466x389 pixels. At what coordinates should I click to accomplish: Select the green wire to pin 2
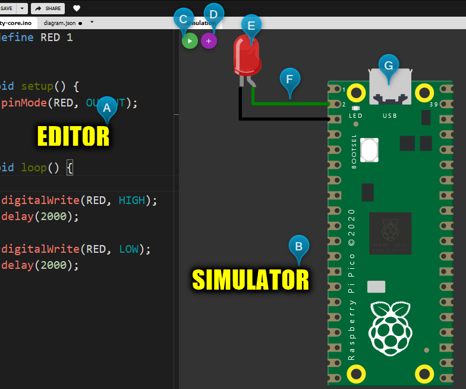point(290,103)
